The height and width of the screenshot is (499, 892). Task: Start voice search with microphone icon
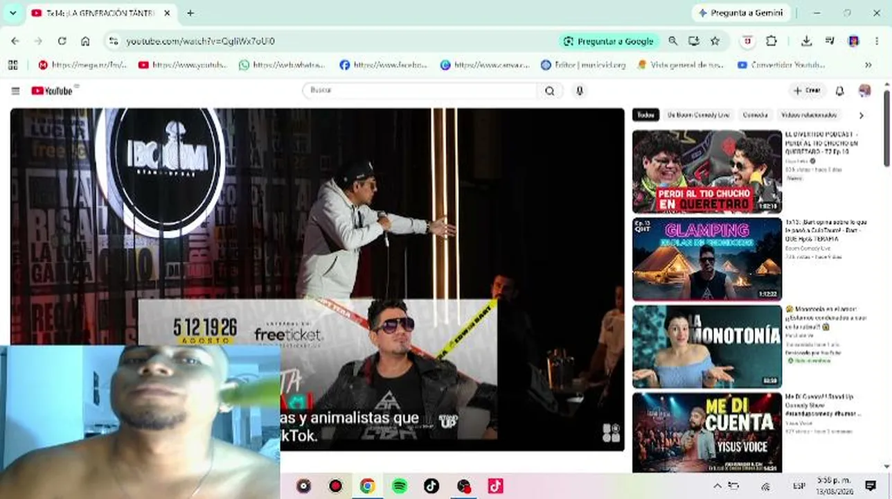pos(580,91)
